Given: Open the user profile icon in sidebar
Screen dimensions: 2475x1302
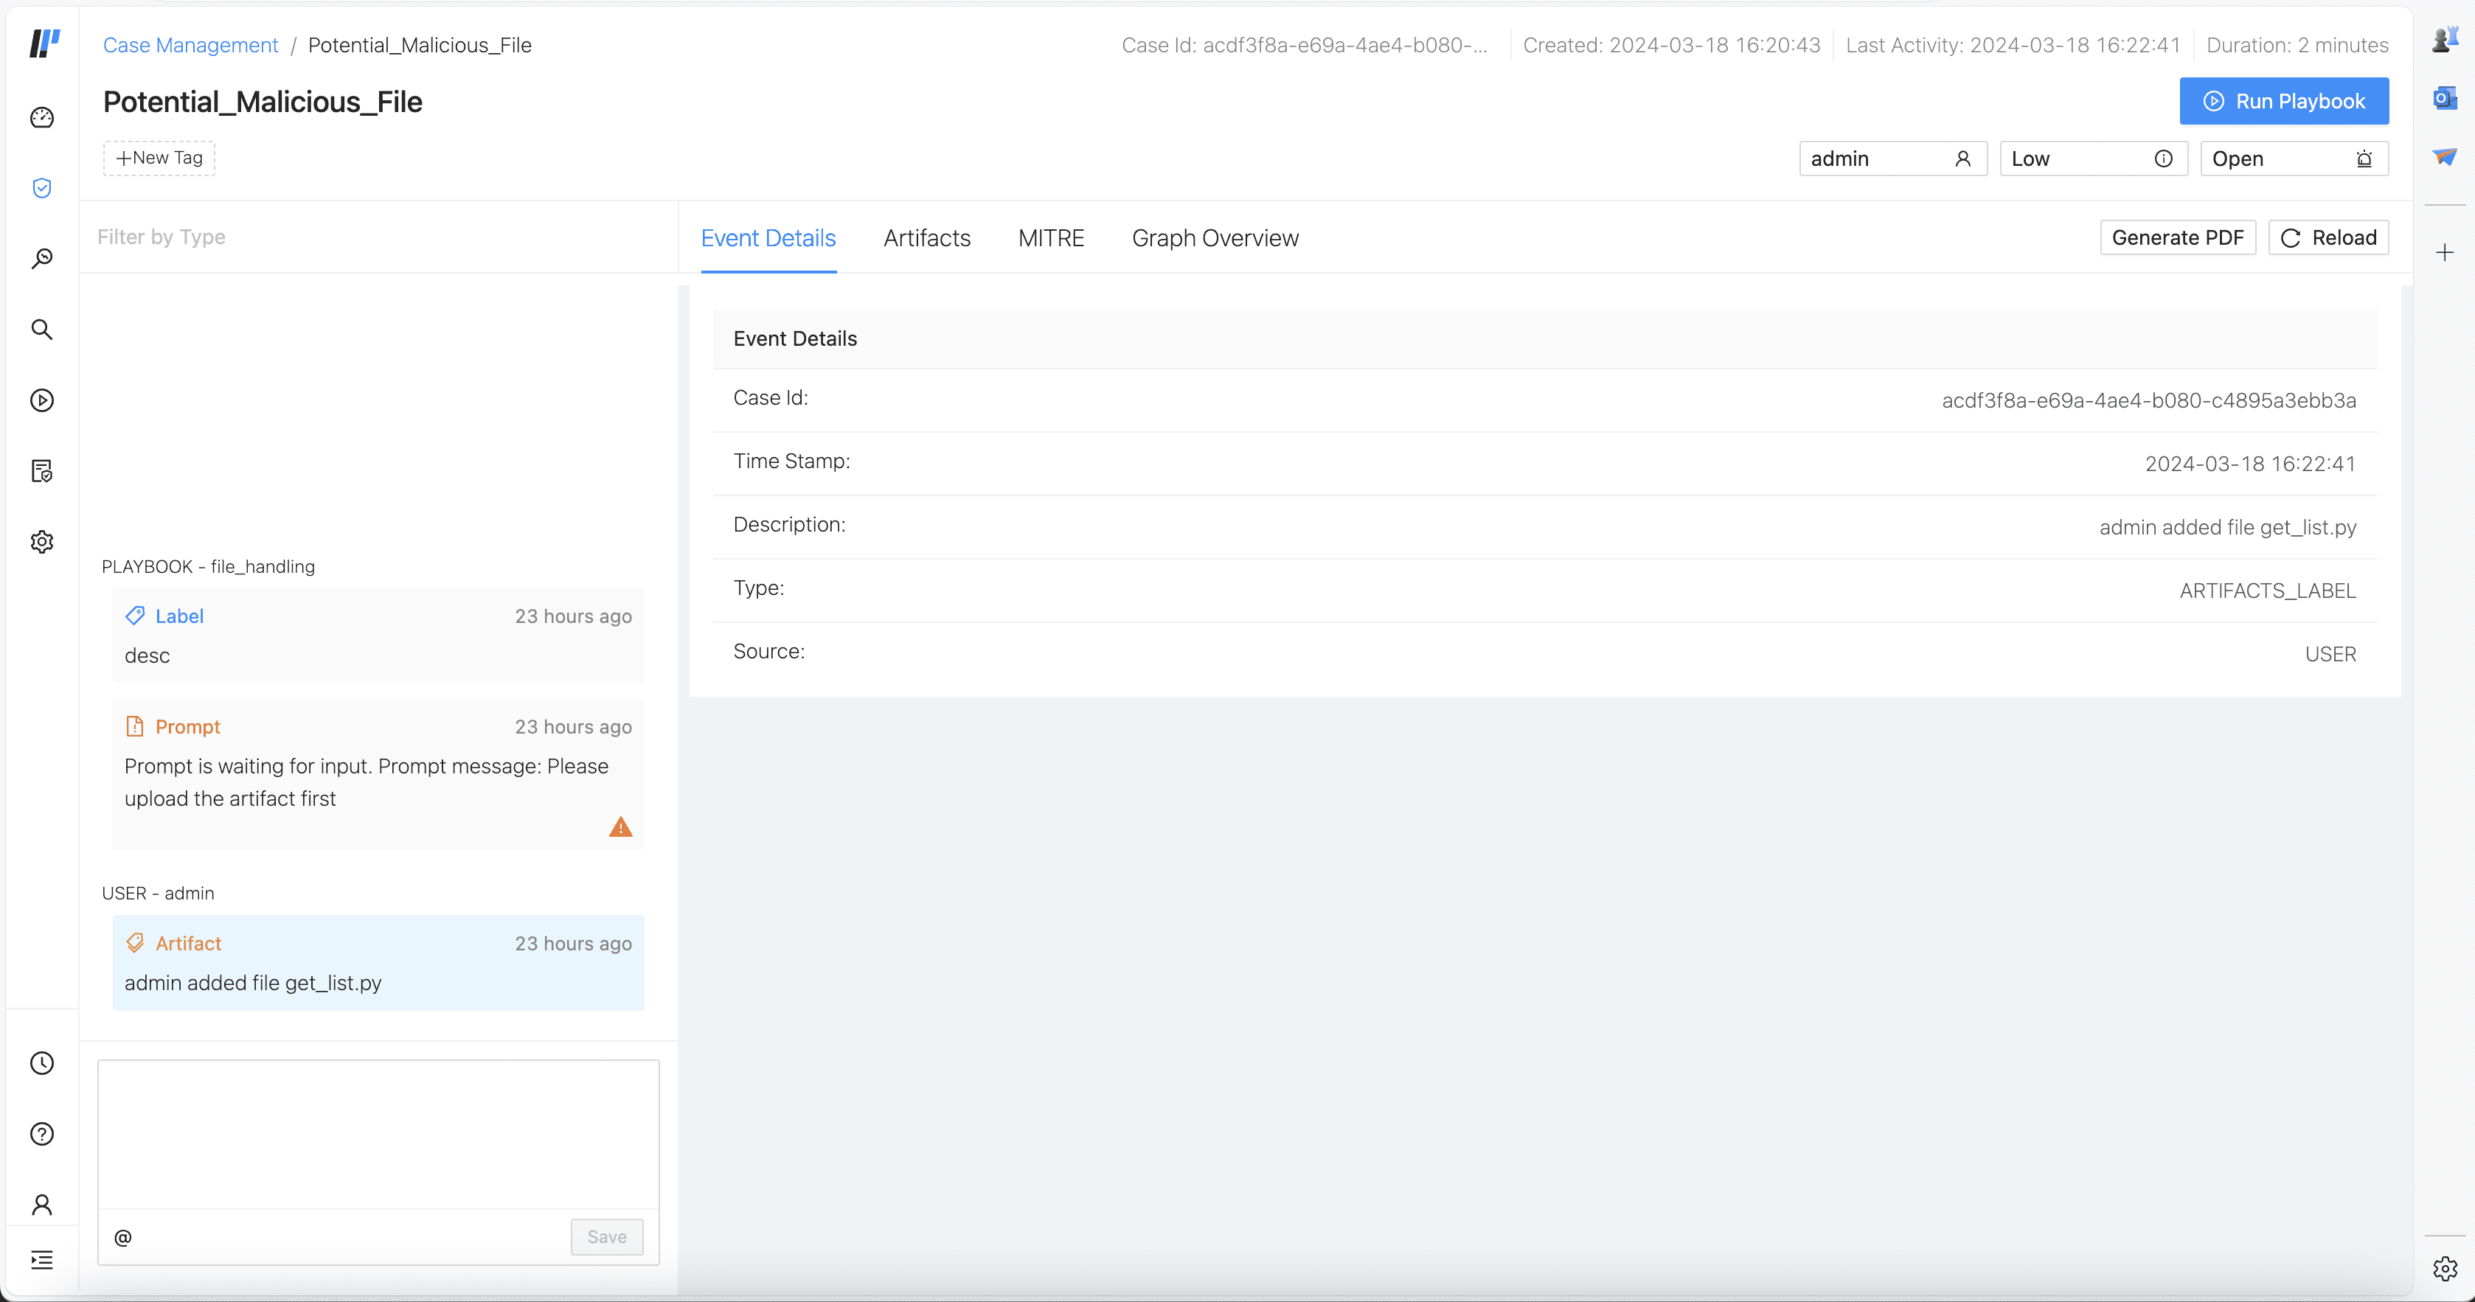Looking at the screenshot, I should (41, 1205).
